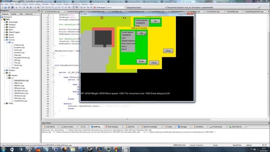Click Close in the rear yellow debug window

168,51
